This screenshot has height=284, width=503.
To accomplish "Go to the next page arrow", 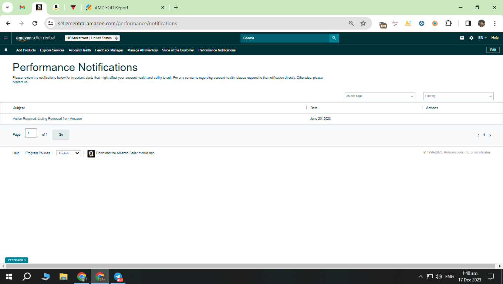I will point(490,135).
